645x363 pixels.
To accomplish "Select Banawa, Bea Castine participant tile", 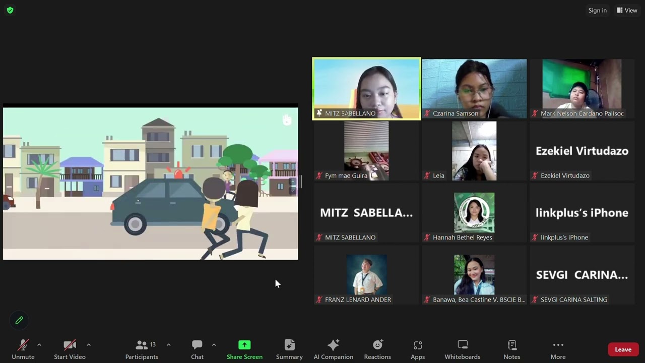I will 474,275.
